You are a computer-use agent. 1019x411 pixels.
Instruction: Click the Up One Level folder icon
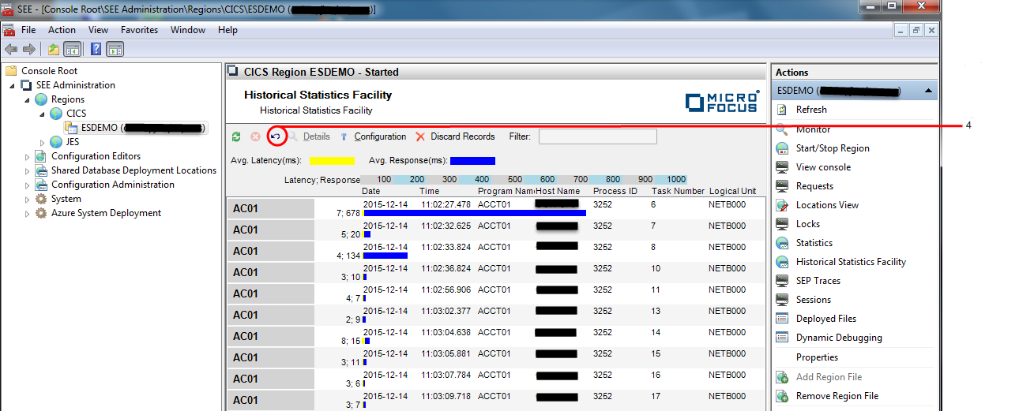click(54, 50)
